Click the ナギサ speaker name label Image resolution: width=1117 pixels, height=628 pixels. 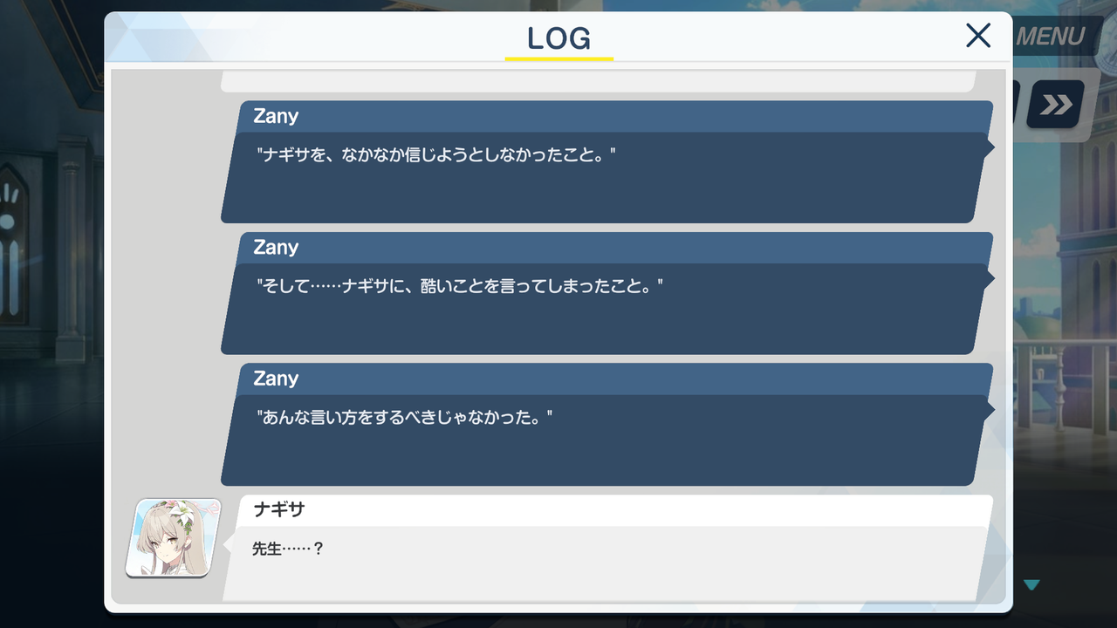[x=278, y=510]
